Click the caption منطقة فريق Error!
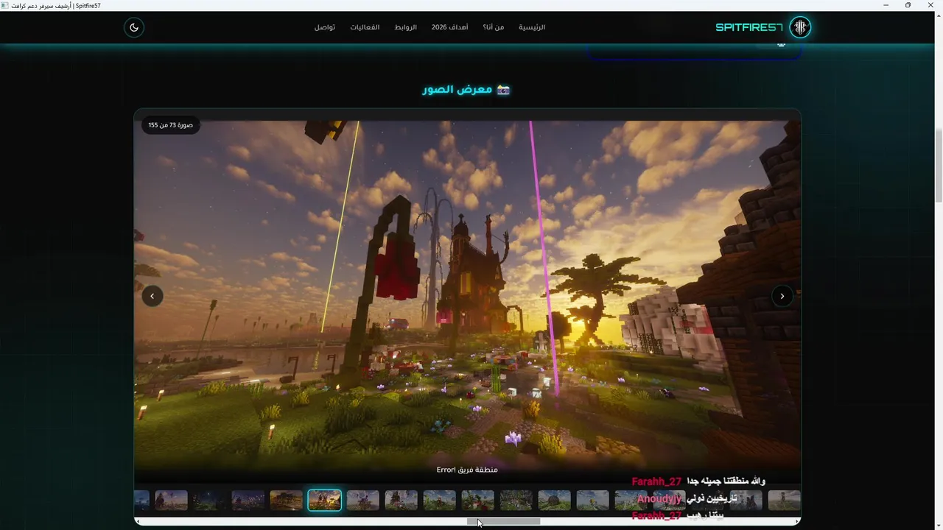 (x=467, y=470)
